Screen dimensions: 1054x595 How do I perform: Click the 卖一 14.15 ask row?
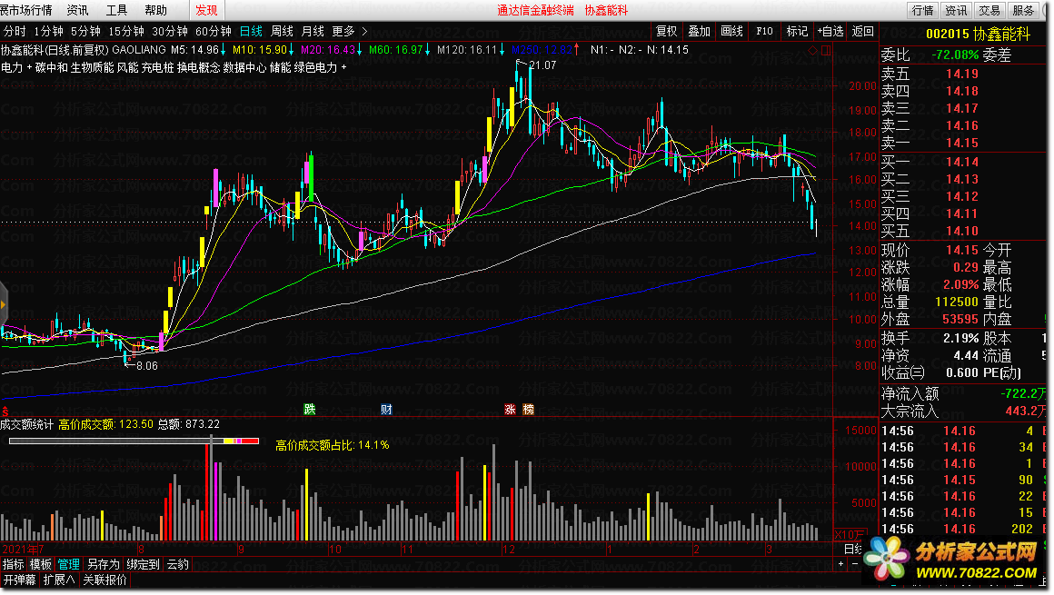pyautogui.click(x=964, y=144)
